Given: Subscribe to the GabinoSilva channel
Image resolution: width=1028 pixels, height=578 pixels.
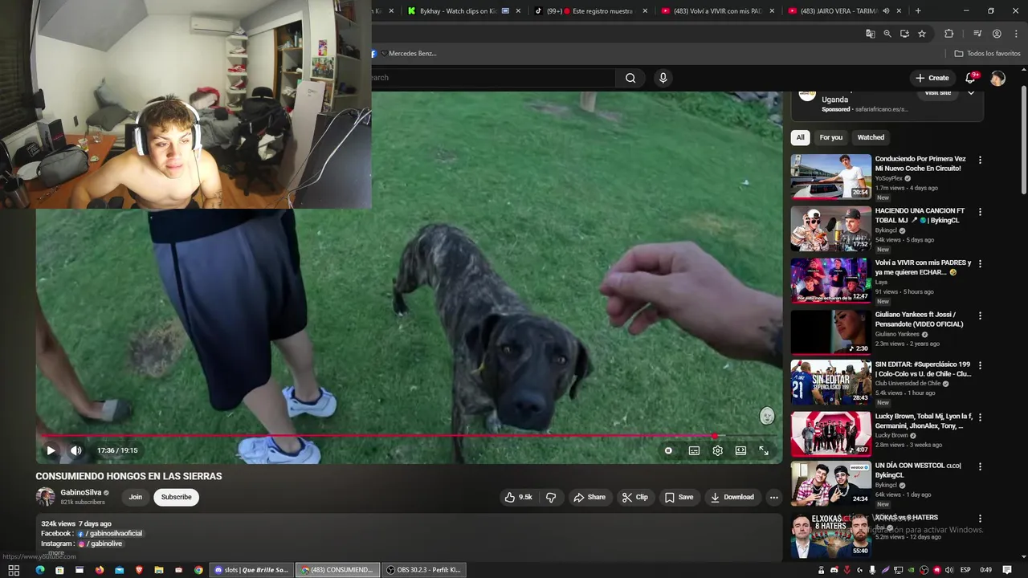Looking at the screenshot, I should pyautogui.click(x=176, y=497).
